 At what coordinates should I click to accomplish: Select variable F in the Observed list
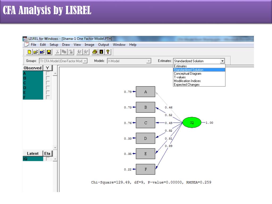(33, 97)
